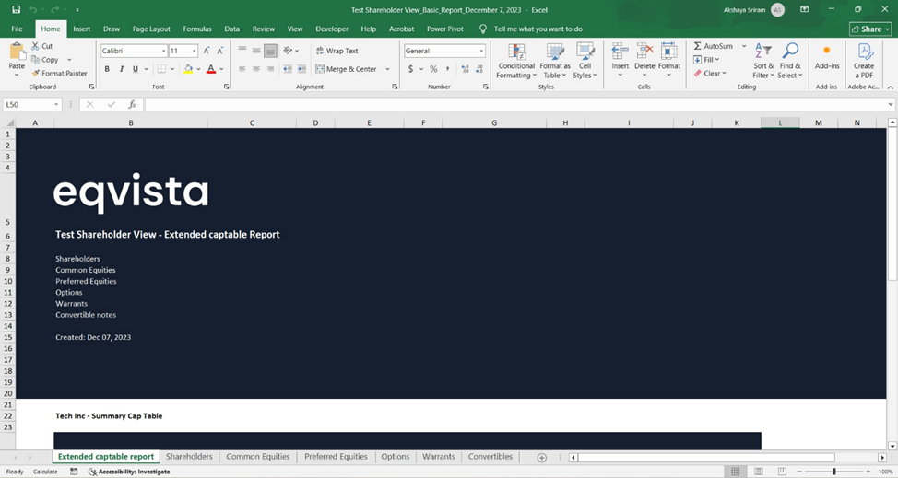898x478 pixels.
Task: Click Create a PDF
Action: tap(864, 61)
